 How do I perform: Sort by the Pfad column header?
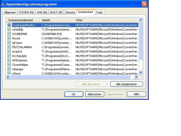(106, 20)
